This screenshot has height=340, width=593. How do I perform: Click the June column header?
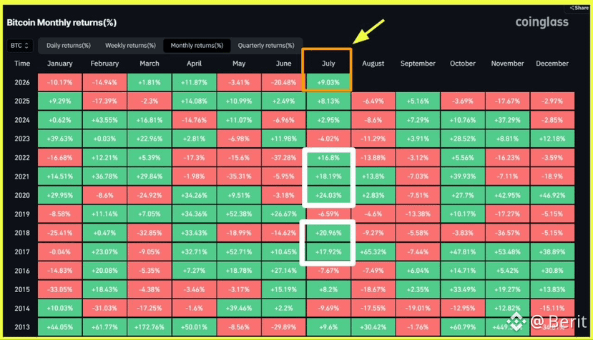click(284, 64)
